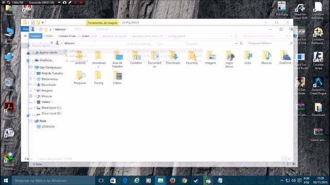Open the Jogos Salvos folder
The width and height of the screenshot is (330, 185).
point(229,59)
